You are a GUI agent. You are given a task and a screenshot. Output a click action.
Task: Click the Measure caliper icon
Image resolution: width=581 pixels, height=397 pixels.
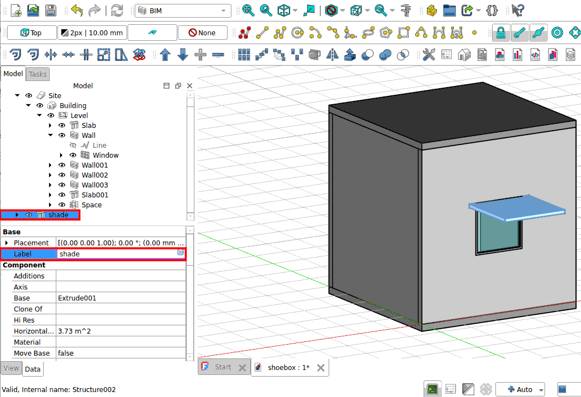point(406,10)
